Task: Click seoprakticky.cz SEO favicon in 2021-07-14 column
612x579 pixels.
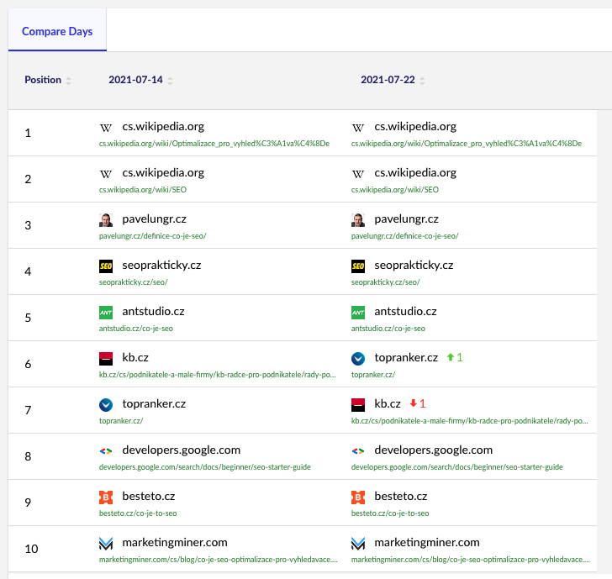Action: tap(106, 266)
